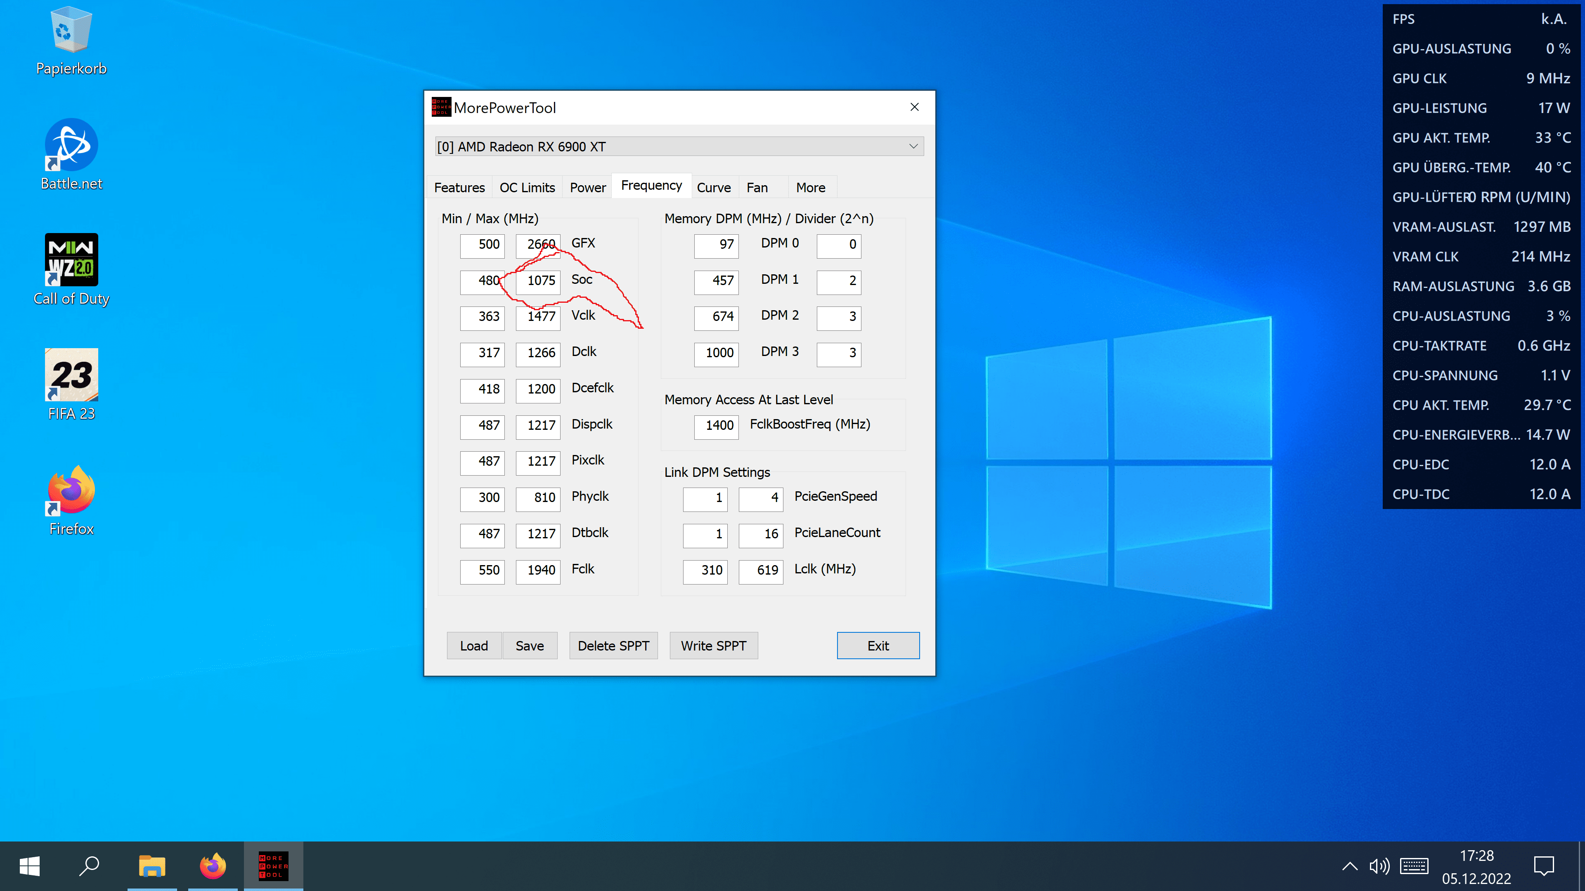The height and width of the screenshot is (891, 1585).
Task: Switch to the Features tab
Action: pos(459,188)
